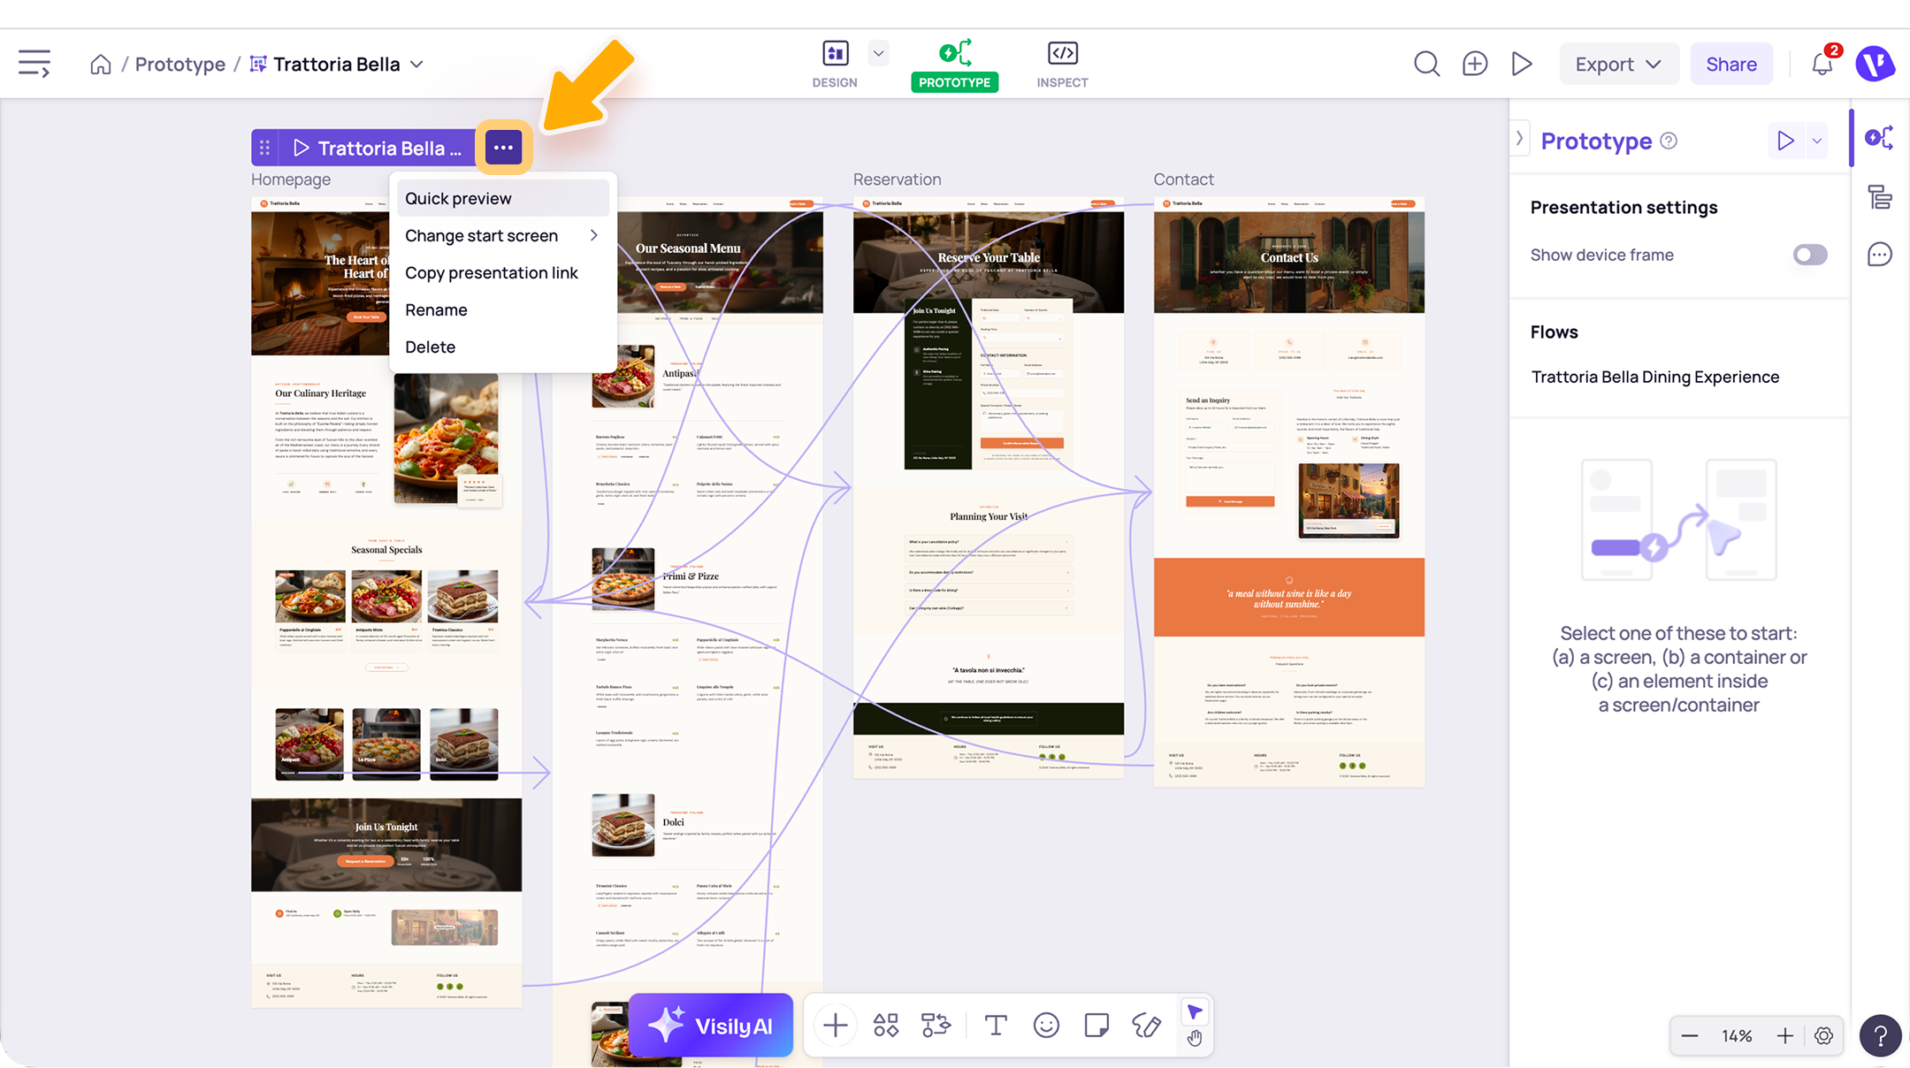Go to the home dashboard icon
The height and width of the screenshot is (1068, 1910).
101,65
